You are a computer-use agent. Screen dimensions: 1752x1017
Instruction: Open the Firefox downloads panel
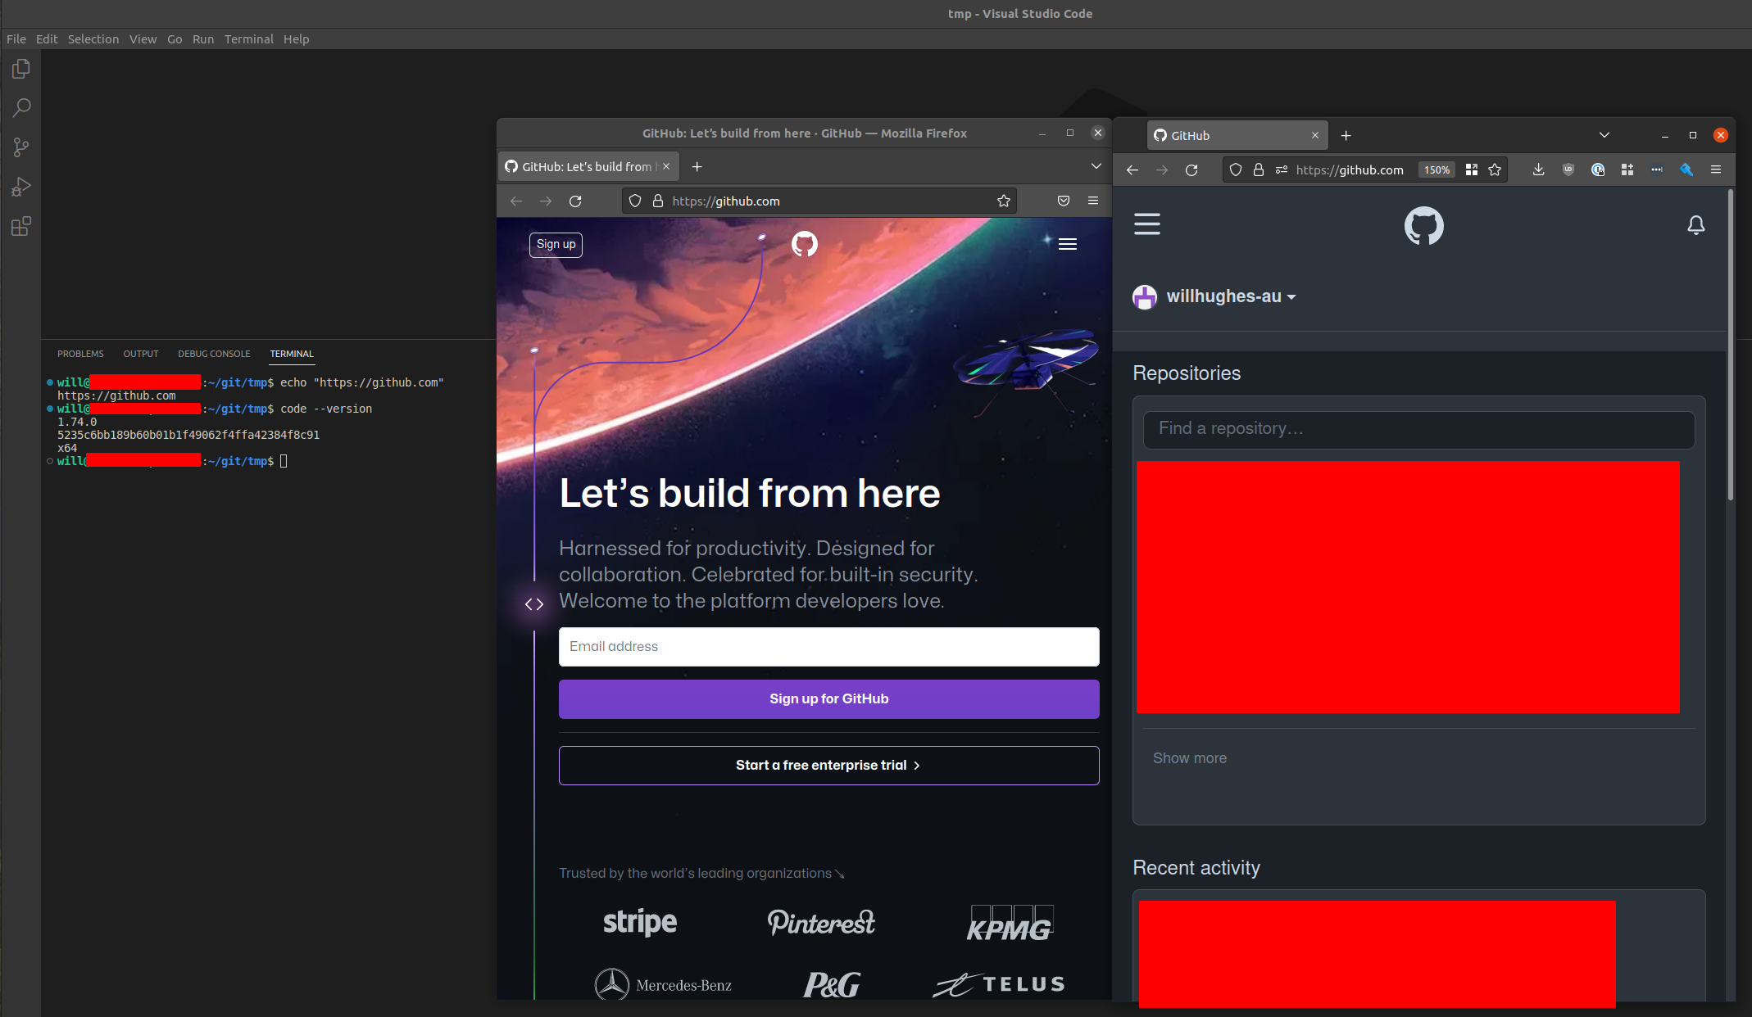[x=1538, y=169]
